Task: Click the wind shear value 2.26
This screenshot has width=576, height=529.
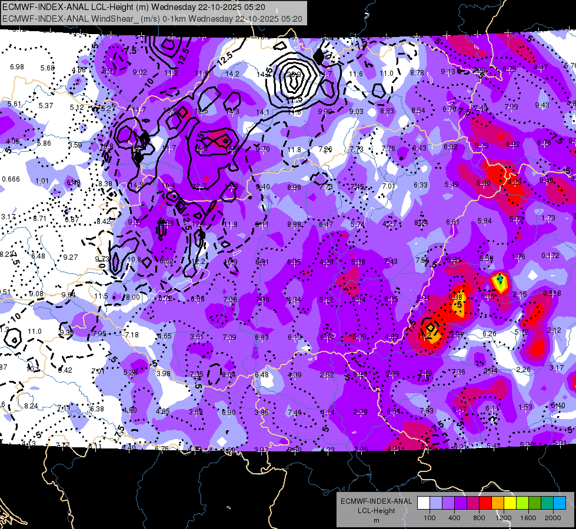Action: [524, 369]
